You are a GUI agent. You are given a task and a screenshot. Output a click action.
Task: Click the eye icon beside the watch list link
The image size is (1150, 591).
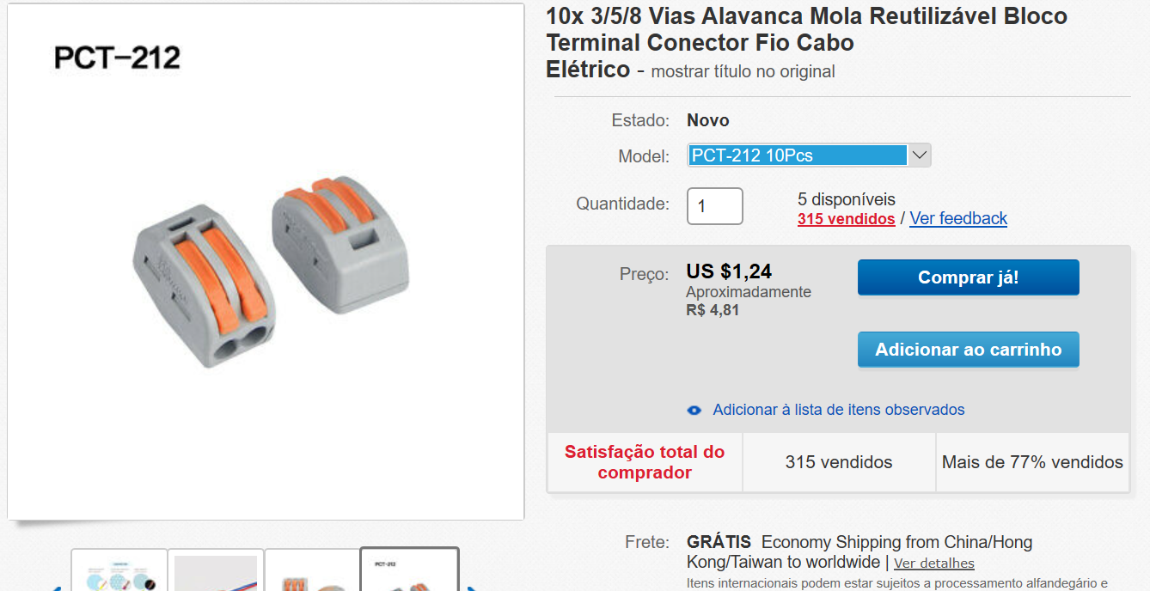tap(694, 411)
